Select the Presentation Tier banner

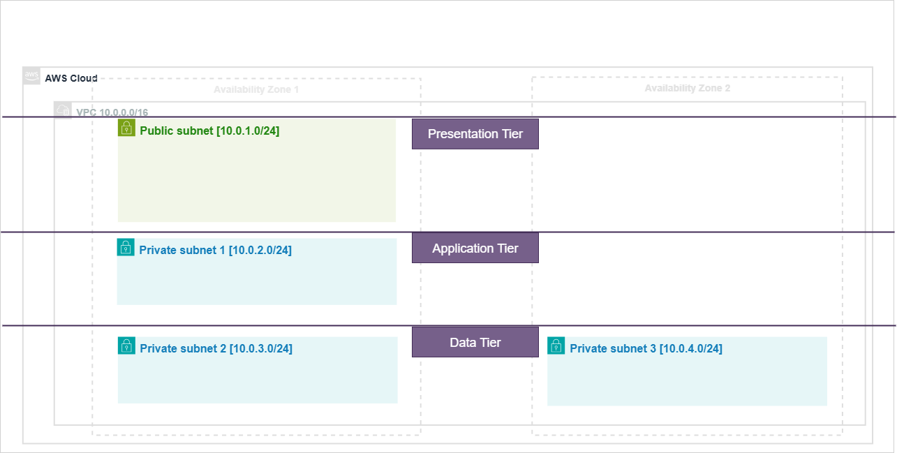(475, 133)
